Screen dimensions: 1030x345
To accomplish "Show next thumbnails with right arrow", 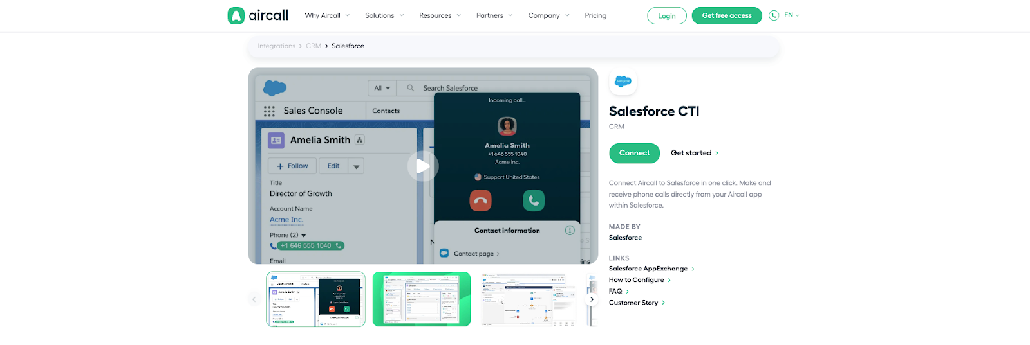I will click(x=592, y=299).
